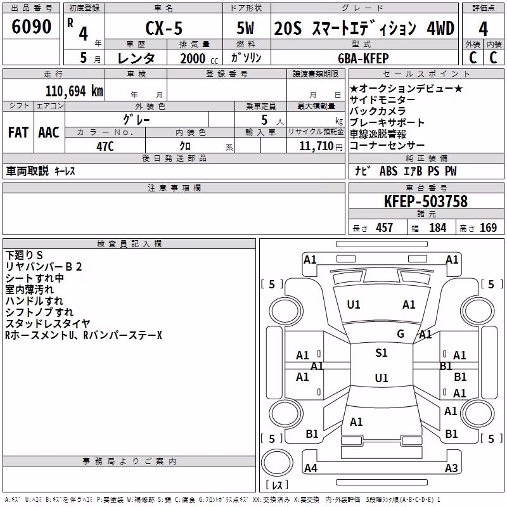This screenshot has width=507, height=507.
Task: Select the 検査員記入欄 section header
Action: [x=129, y=244]
